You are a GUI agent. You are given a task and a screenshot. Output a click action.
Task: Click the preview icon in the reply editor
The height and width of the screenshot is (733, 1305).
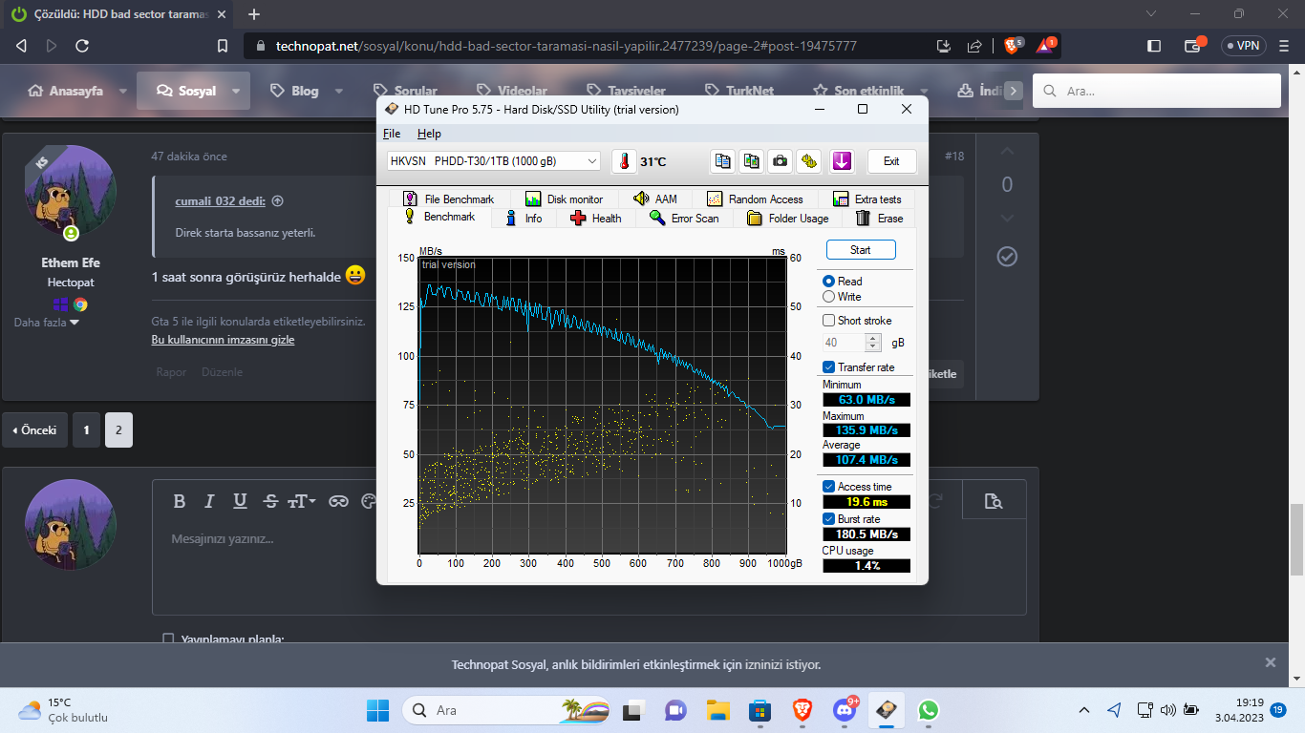click(994, 501)
